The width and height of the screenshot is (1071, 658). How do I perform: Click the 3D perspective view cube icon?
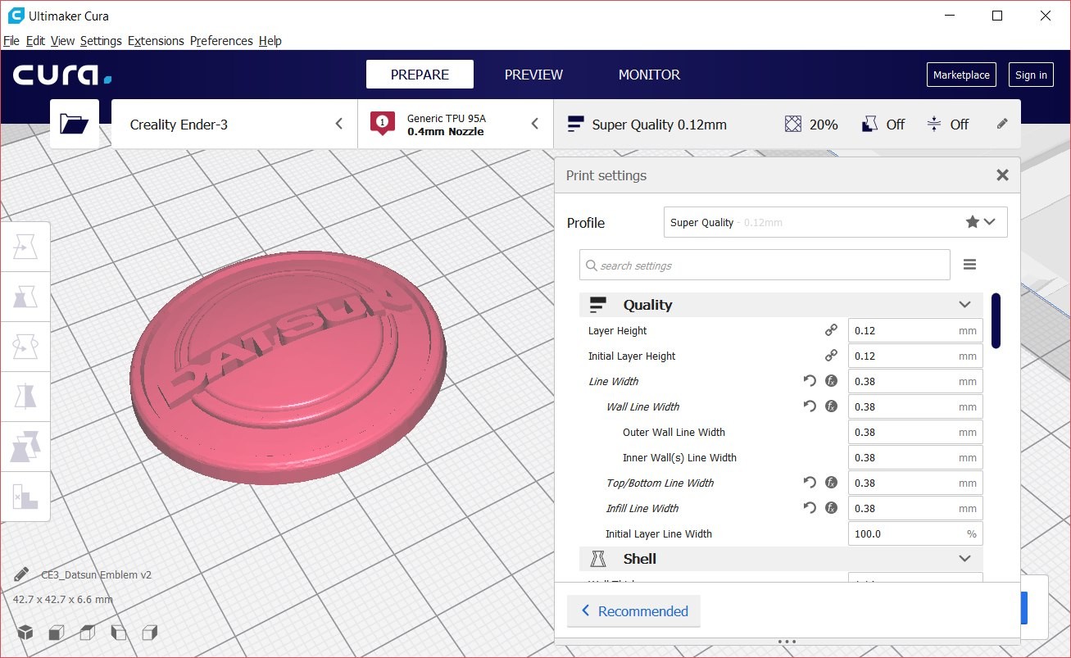click(25, 633)
